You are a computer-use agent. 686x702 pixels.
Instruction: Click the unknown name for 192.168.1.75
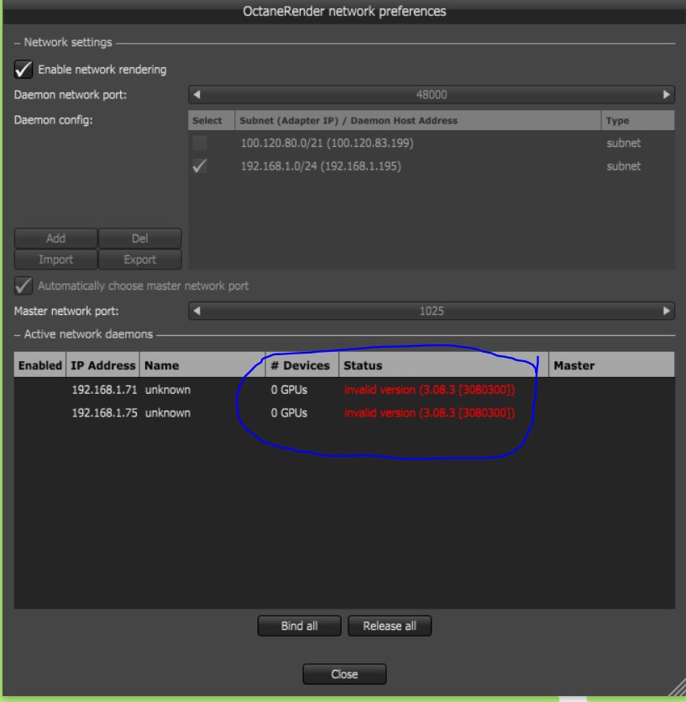point(167,413)
